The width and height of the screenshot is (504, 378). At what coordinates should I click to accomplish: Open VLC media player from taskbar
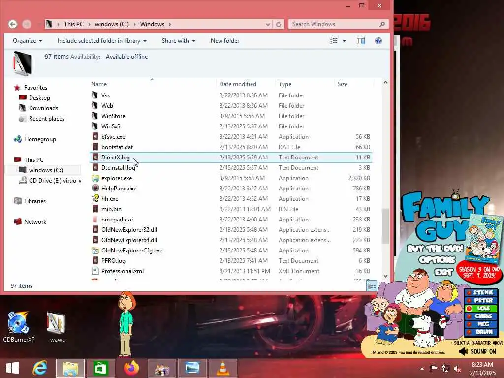click(x=223, y=368)
